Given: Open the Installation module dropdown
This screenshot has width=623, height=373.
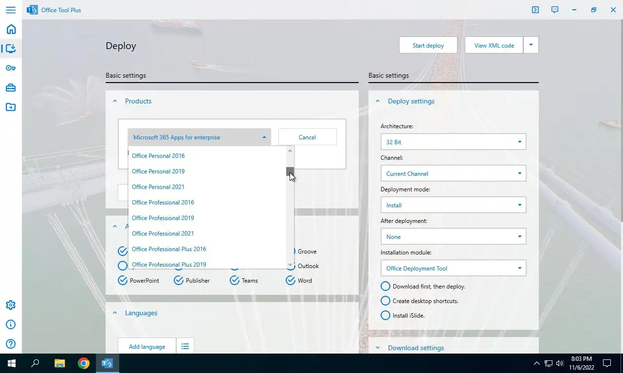Looking at the screenshot, I should click(x=453, y=268).
